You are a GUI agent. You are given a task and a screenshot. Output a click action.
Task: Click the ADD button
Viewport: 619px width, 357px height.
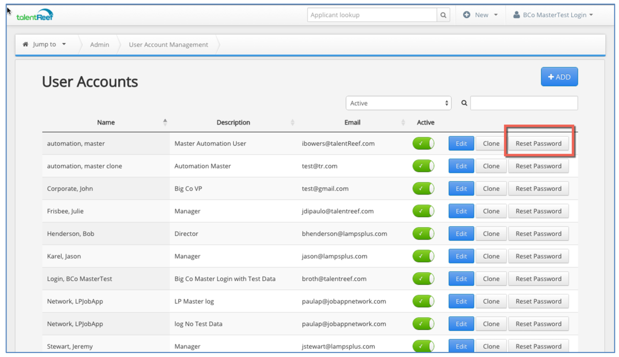[x=559, y=77]
